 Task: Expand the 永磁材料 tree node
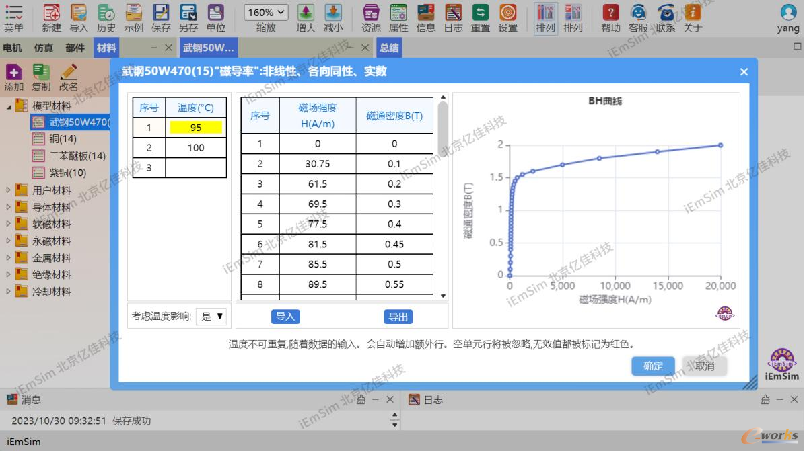click(9, 241)
